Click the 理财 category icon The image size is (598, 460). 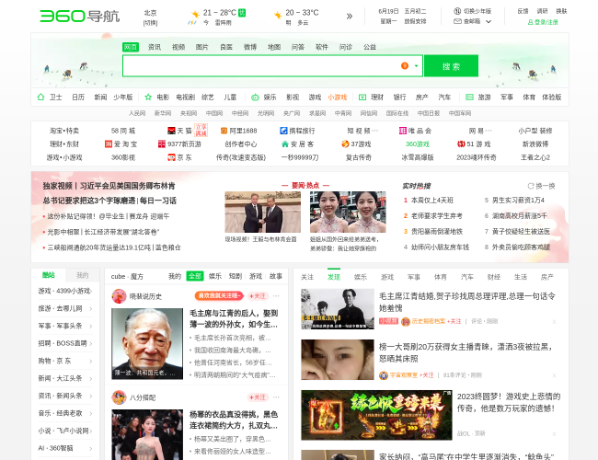362,98
